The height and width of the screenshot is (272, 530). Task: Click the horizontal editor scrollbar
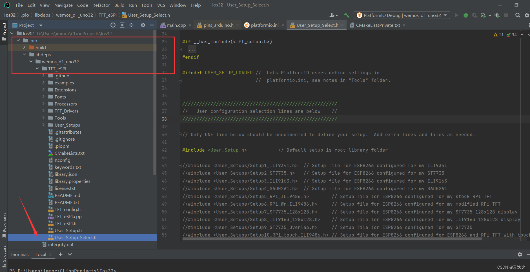tap(332, 239)
